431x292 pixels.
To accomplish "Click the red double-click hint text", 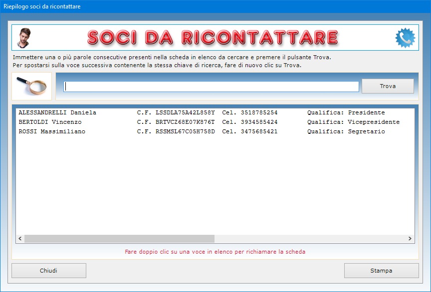I will [x=215, y=252].
